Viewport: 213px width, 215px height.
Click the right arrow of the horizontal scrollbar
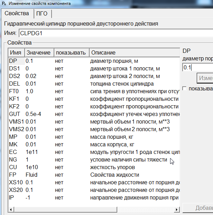[x=177, y=209]
